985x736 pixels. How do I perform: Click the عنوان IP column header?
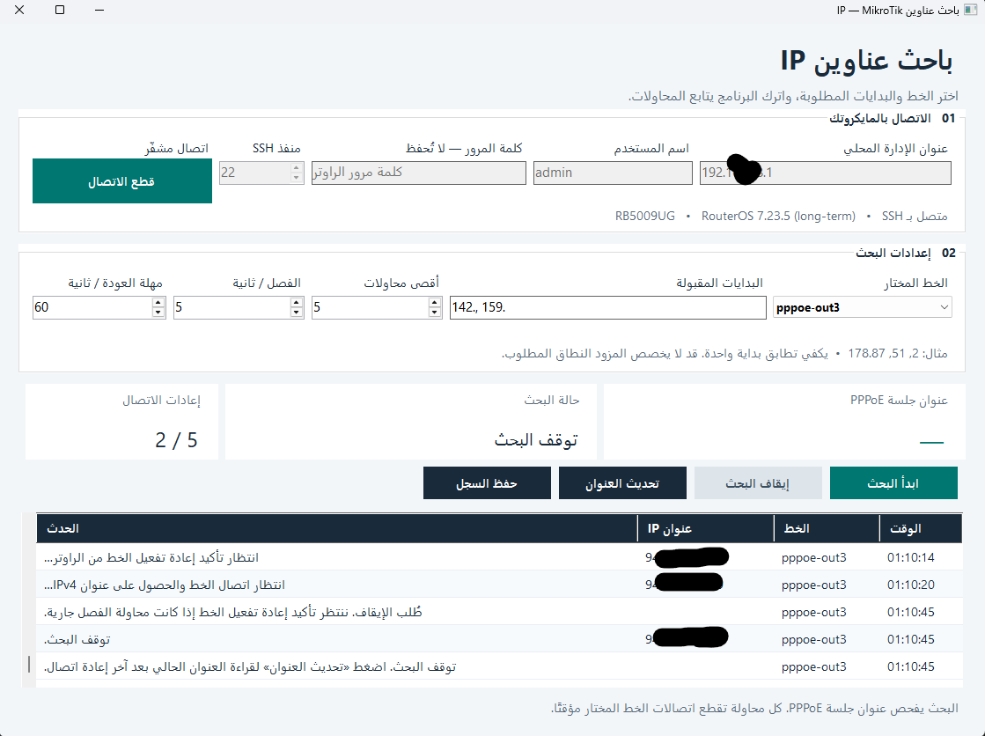[705, 528]
